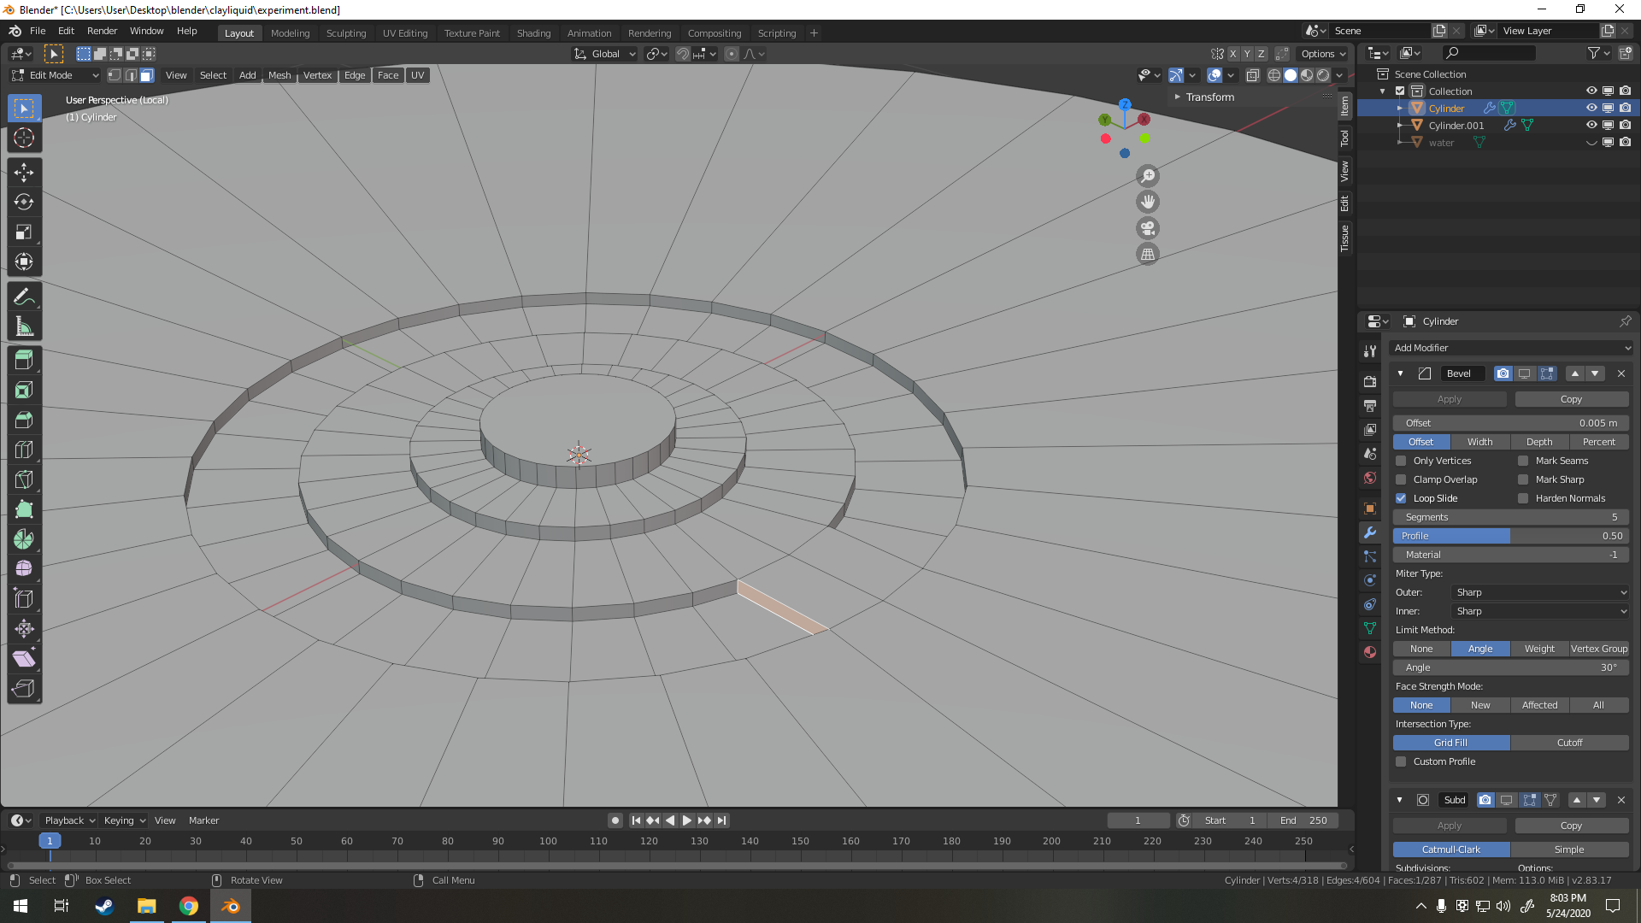Toggle Cylinder.001 viewport visibility eye
The width and height of the screenshot is (1641, 923).
[1591, 125]
